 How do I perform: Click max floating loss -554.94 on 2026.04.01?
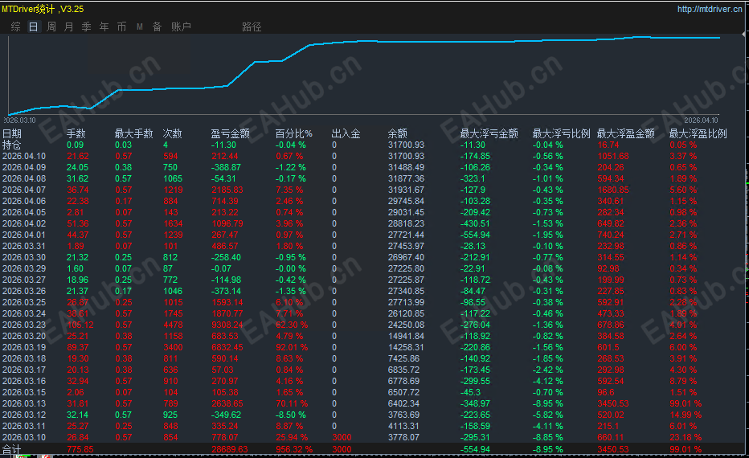(x=475, y=235)
